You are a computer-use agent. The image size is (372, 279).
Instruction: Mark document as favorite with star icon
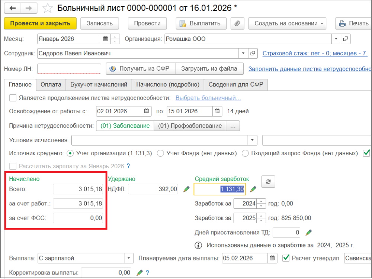click(x=48, y=7)
